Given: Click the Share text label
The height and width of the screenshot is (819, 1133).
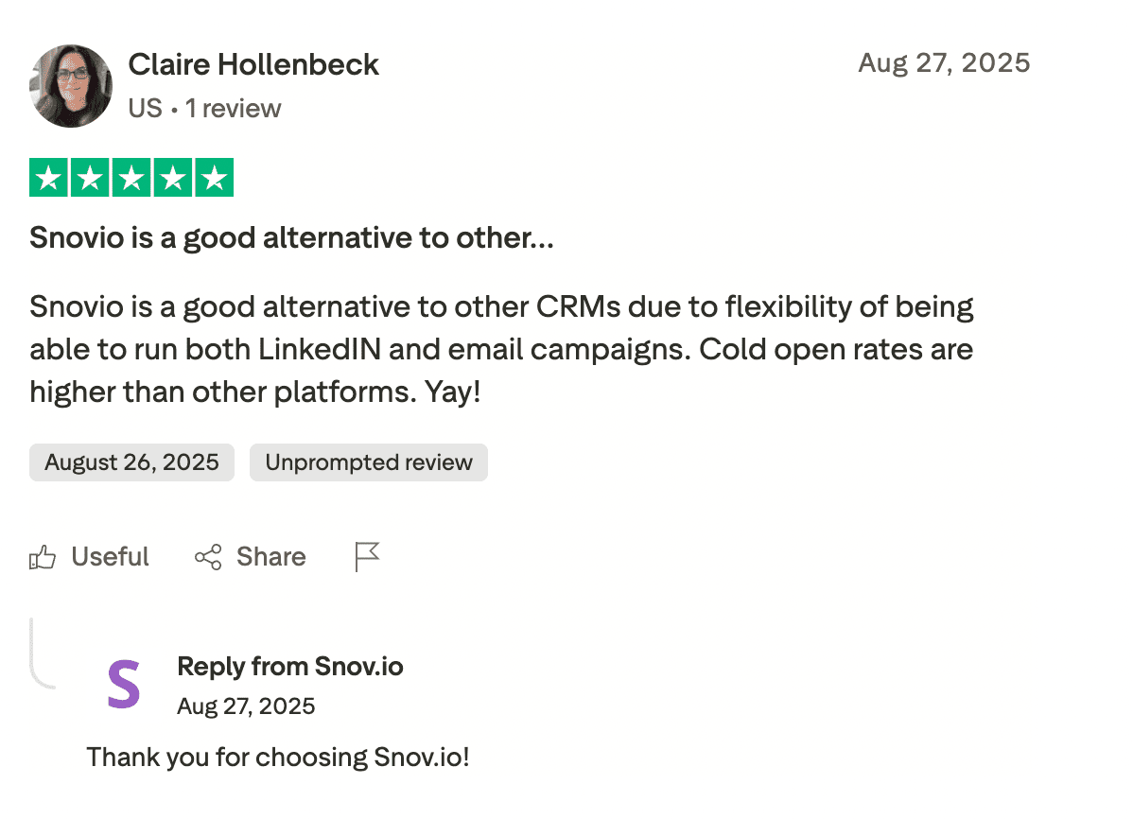Looking at the screenshot, I should [271, 557].
